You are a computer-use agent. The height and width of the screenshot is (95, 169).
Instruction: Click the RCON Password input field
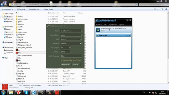(x=71, y=56)
